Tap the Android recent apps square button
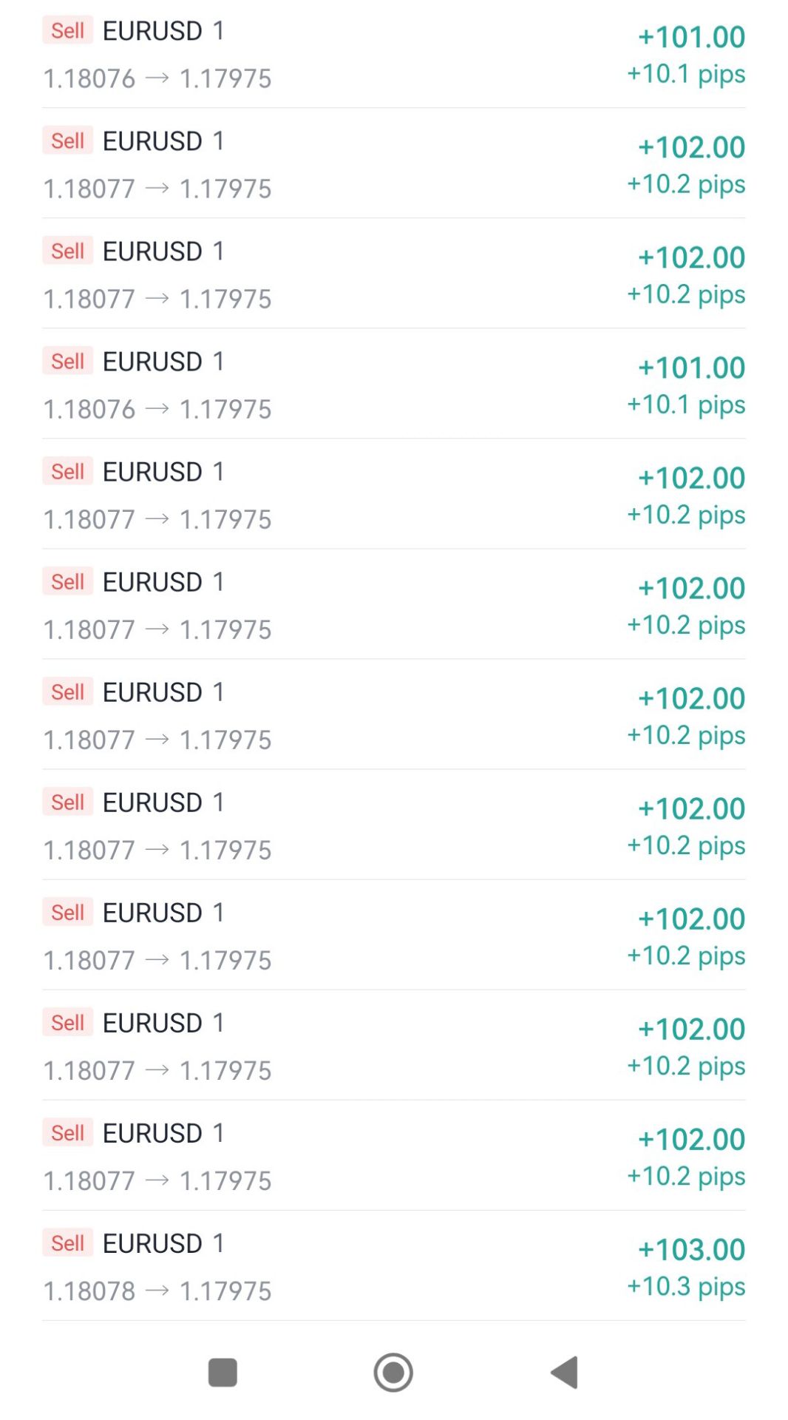Viewport: 788px width, 1420px height. [223, 1373]
